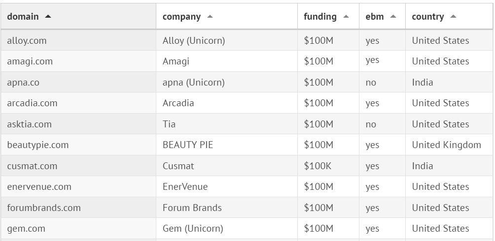Click the domain column header
Image resolution: width=495 pixels, height=241 pixels.
[23, 17]
